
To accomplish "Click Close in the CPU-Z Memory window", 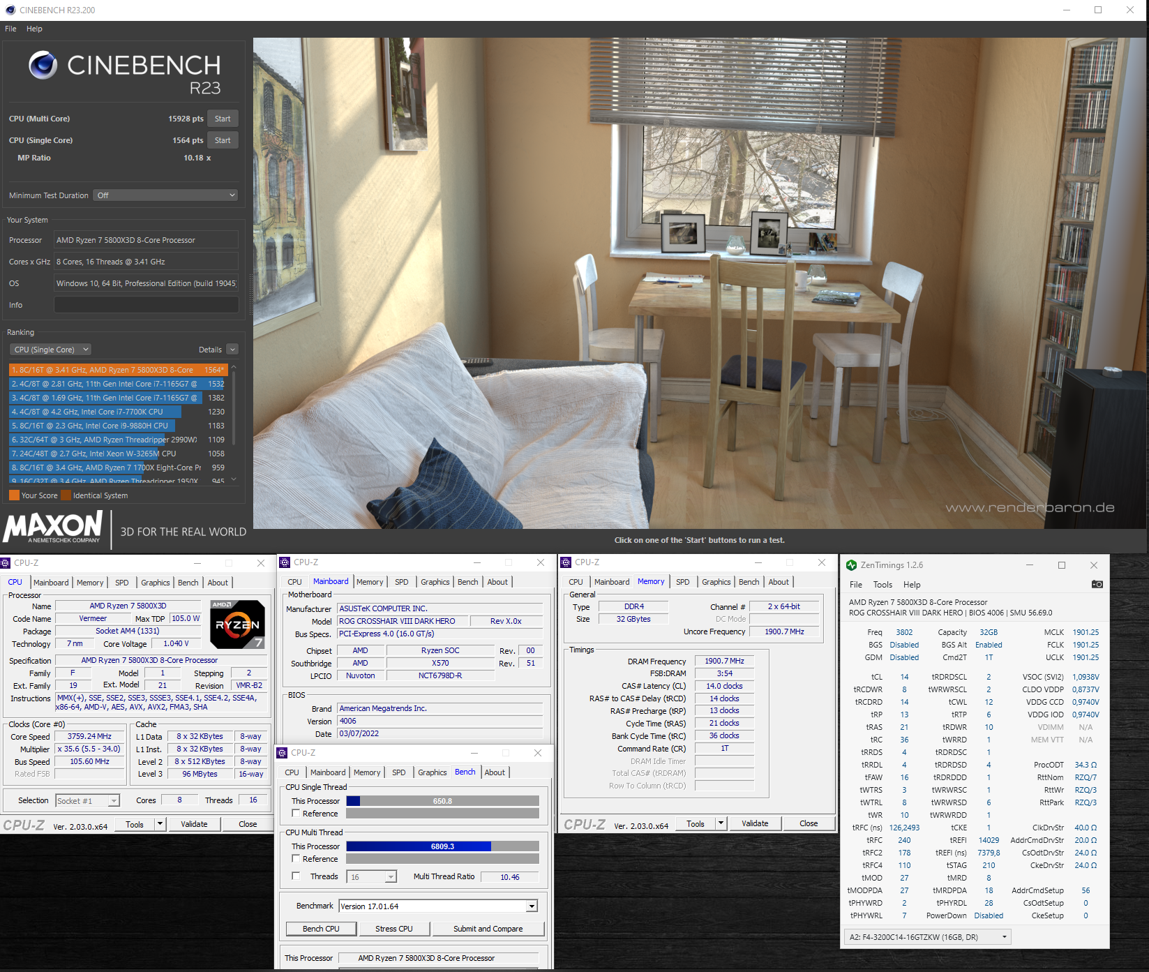I will pos(809,823).
